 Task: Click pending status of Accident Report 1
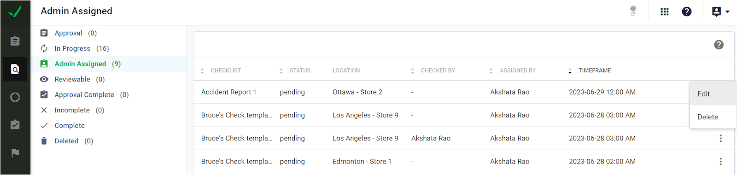[x=292, y=92]
